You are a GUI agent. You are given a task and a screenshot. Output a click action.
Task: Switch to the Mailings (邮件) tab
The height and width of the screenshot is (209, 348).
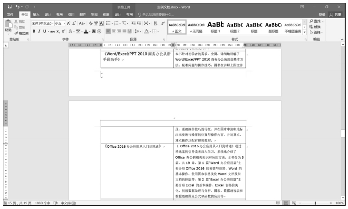pyautogui.click(x=83, y=15)
